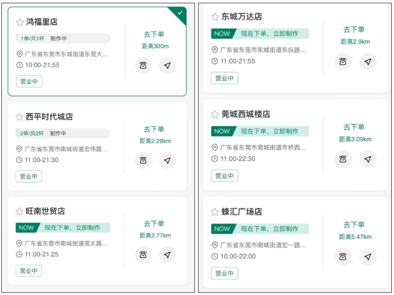Image resolution: width=394 pixels, height=295 pixels.
Task: Select the 鸿福里店 store name
Action: (x=42, y=22)
